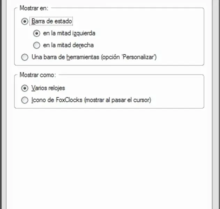
Task: Click the text "(opción 'Personalizar')"
Action: coord(129,57)
